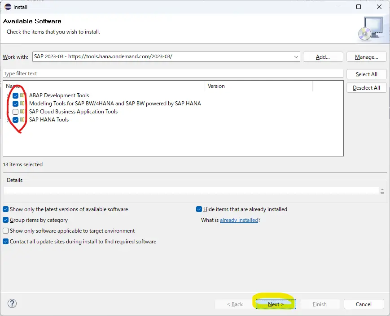The image size is (390, 316).
Task: Click the category icon beside ABAP Development Tools
Action: (23, 95)
